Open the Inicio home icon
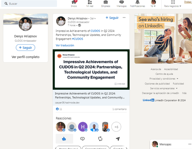 (74, 2)
